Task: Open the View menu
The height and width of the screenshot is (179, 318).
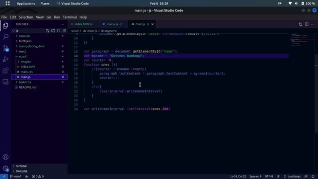Action: [40, 17]
